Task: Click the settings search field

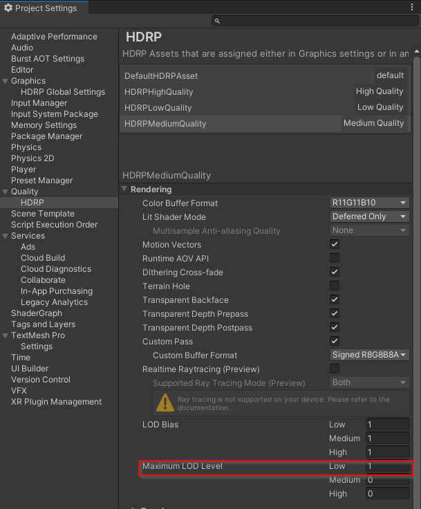Action: pos(315,21)
